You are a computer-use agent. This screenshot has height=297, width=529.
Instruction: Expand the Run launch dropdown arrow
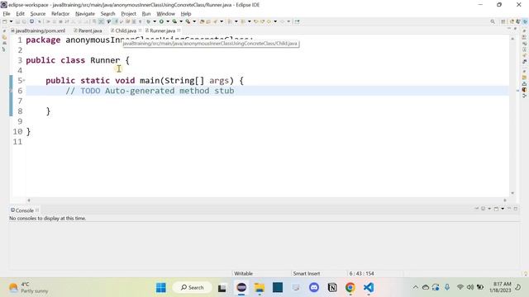coord(168,21)
